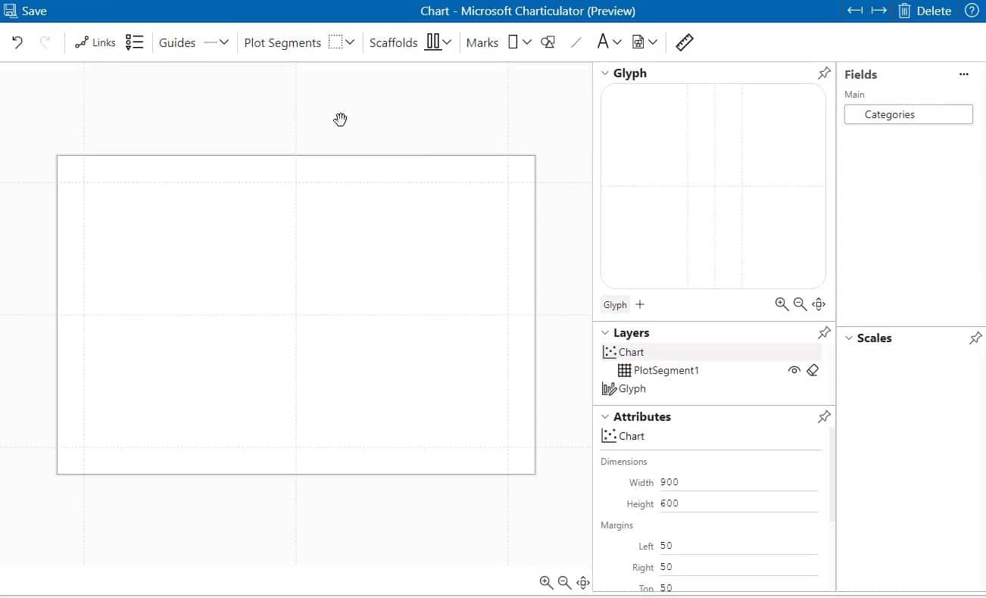Click the Left margin field

(738, 546)
